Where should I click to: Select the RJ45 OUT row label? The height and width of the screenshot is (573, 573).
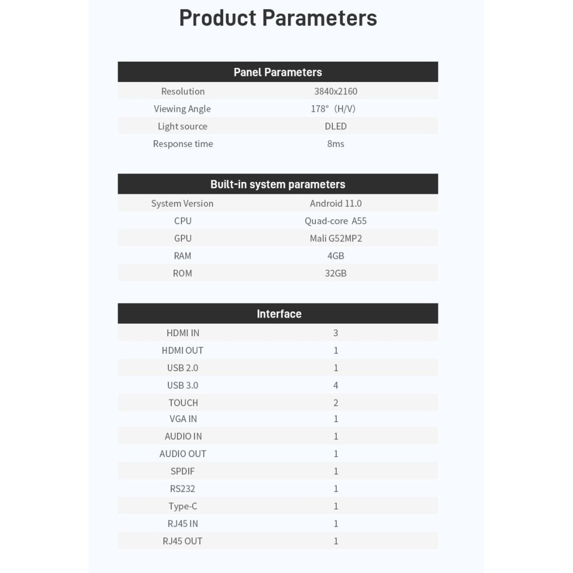[183, 541]
